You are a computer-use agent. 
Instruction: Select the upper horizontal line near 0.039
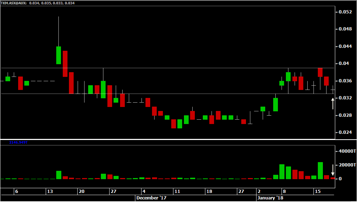coord(167,68)
